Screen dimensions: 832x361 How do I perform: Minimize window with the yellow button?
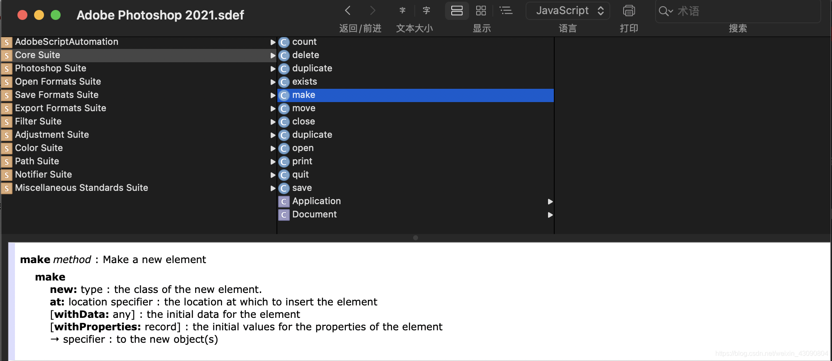[39, 15]
